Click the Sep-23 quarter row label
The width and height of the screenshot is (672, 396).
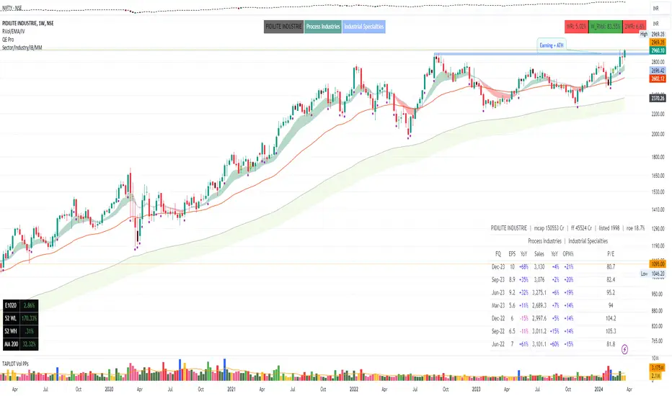498,279
